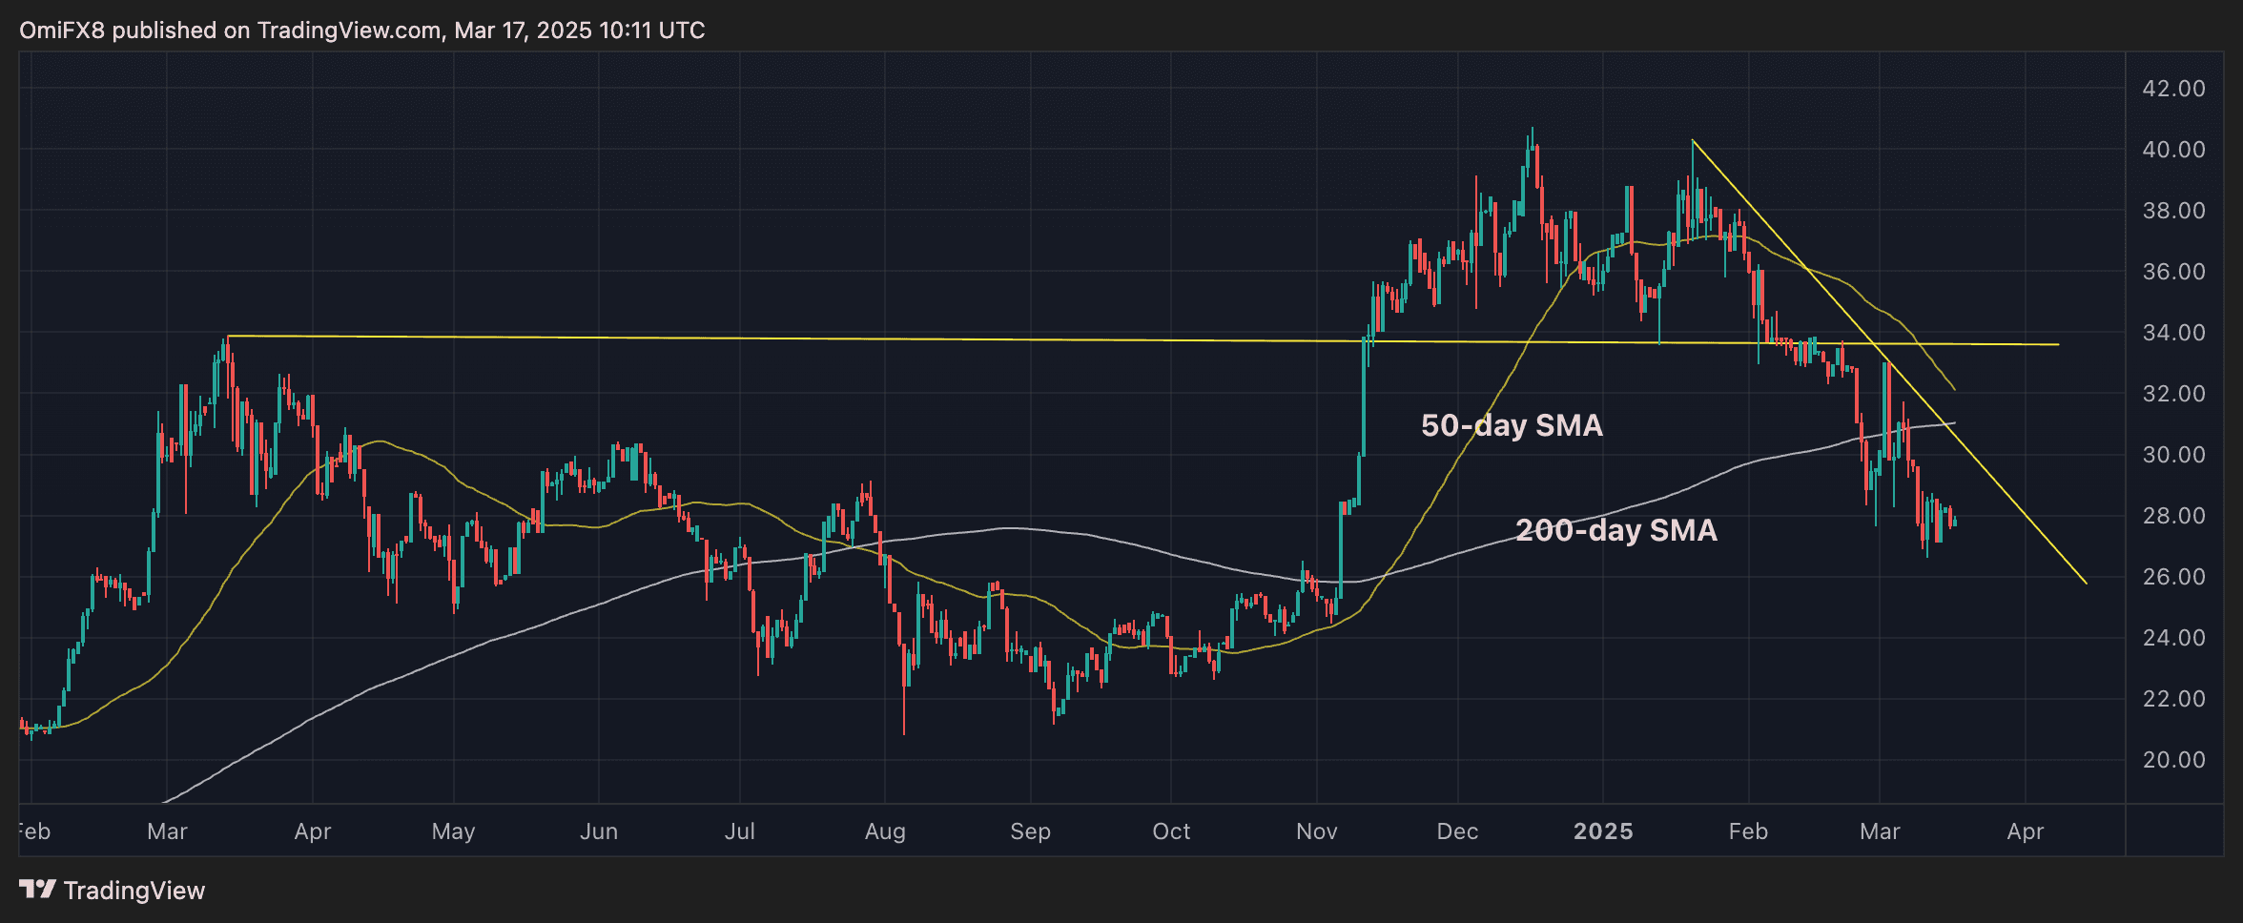This screenshot has height=923, width=2243.
Task: Click the 36.00 price axis label
Action: (x=2174, y=272)
